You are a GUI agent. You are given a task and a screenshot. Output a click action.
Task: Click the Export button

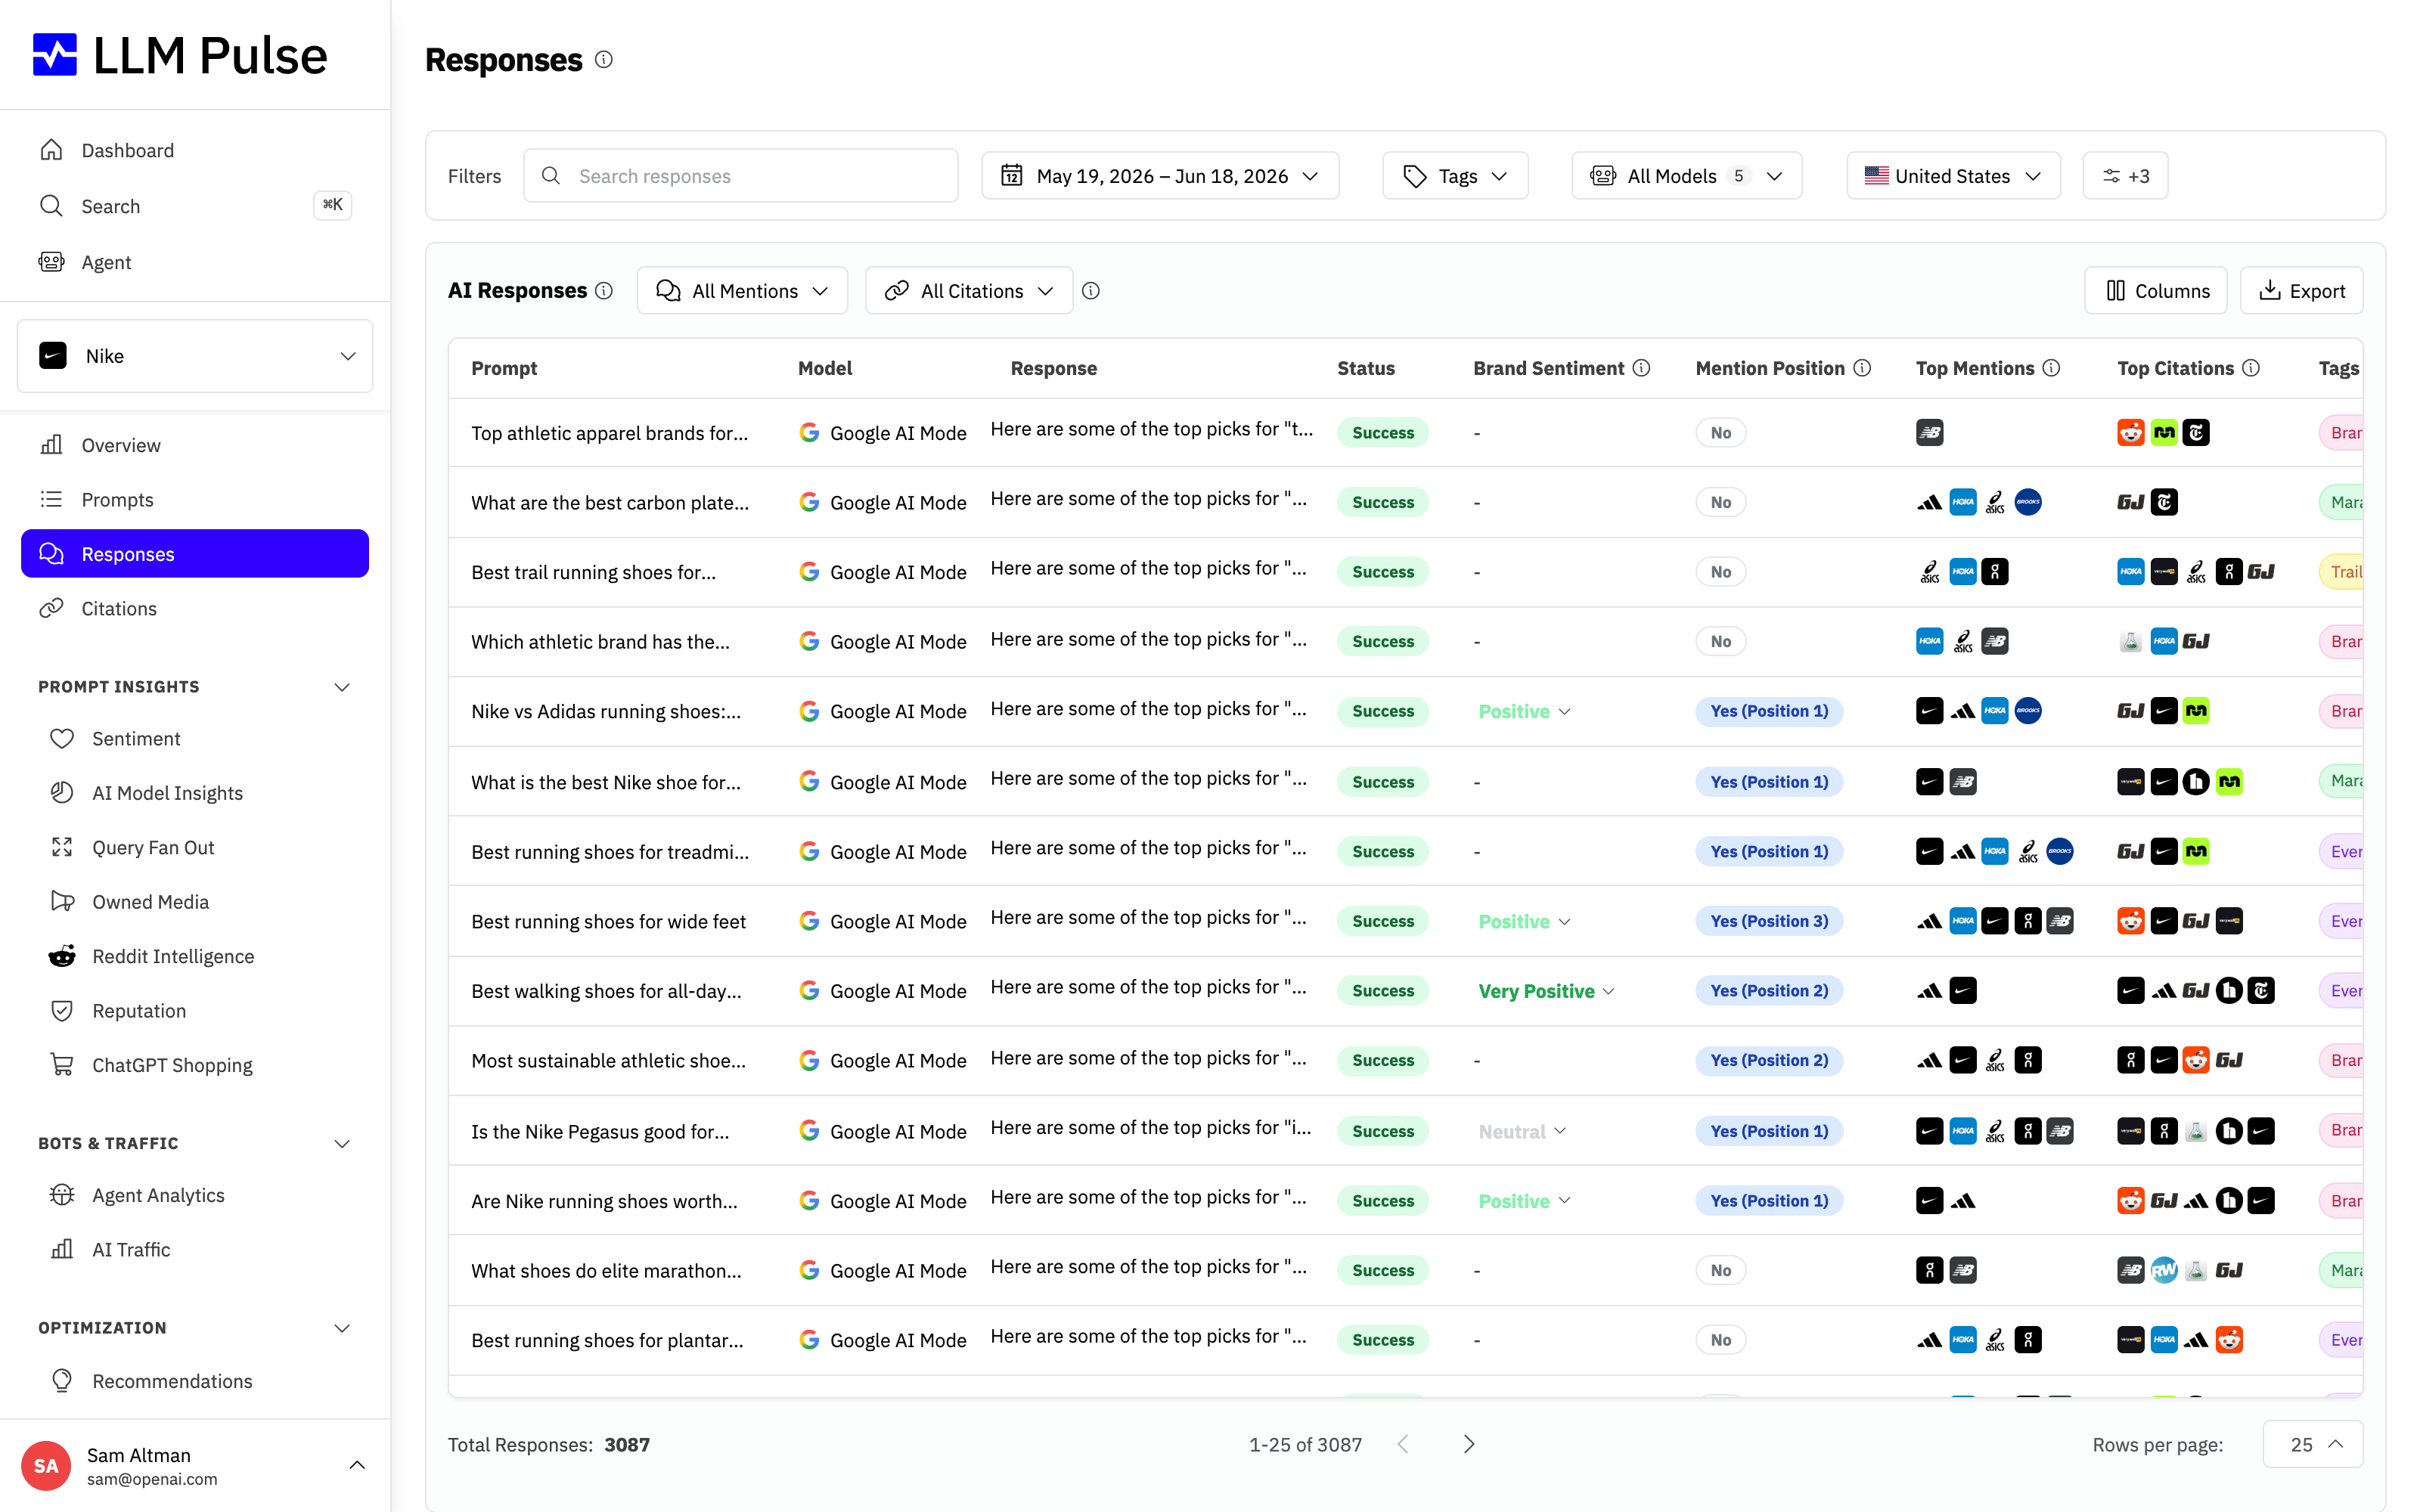coord(2301,290)
